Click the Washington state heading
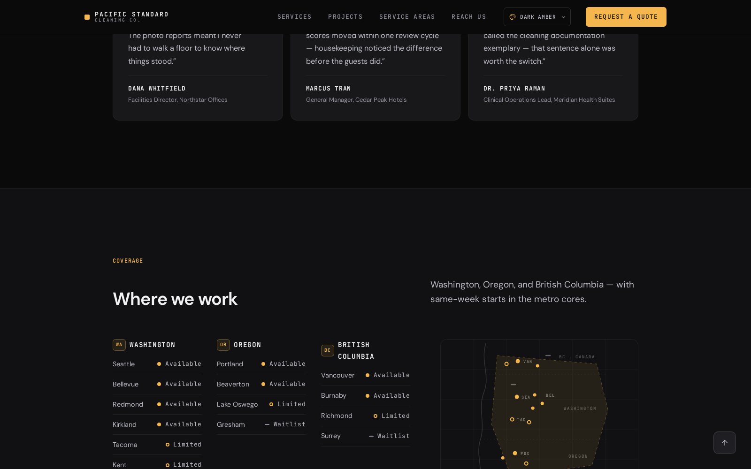This screenshot has height=469, width=751. click(x=153, y=345)
